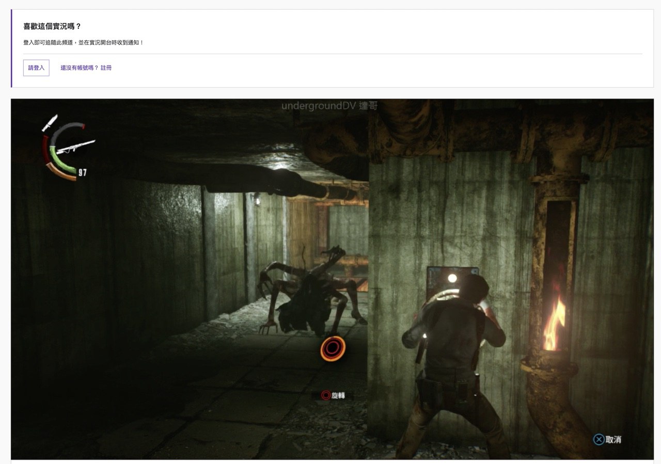Click the red circle button icon beside 旋轉

(x=326, y=395)
